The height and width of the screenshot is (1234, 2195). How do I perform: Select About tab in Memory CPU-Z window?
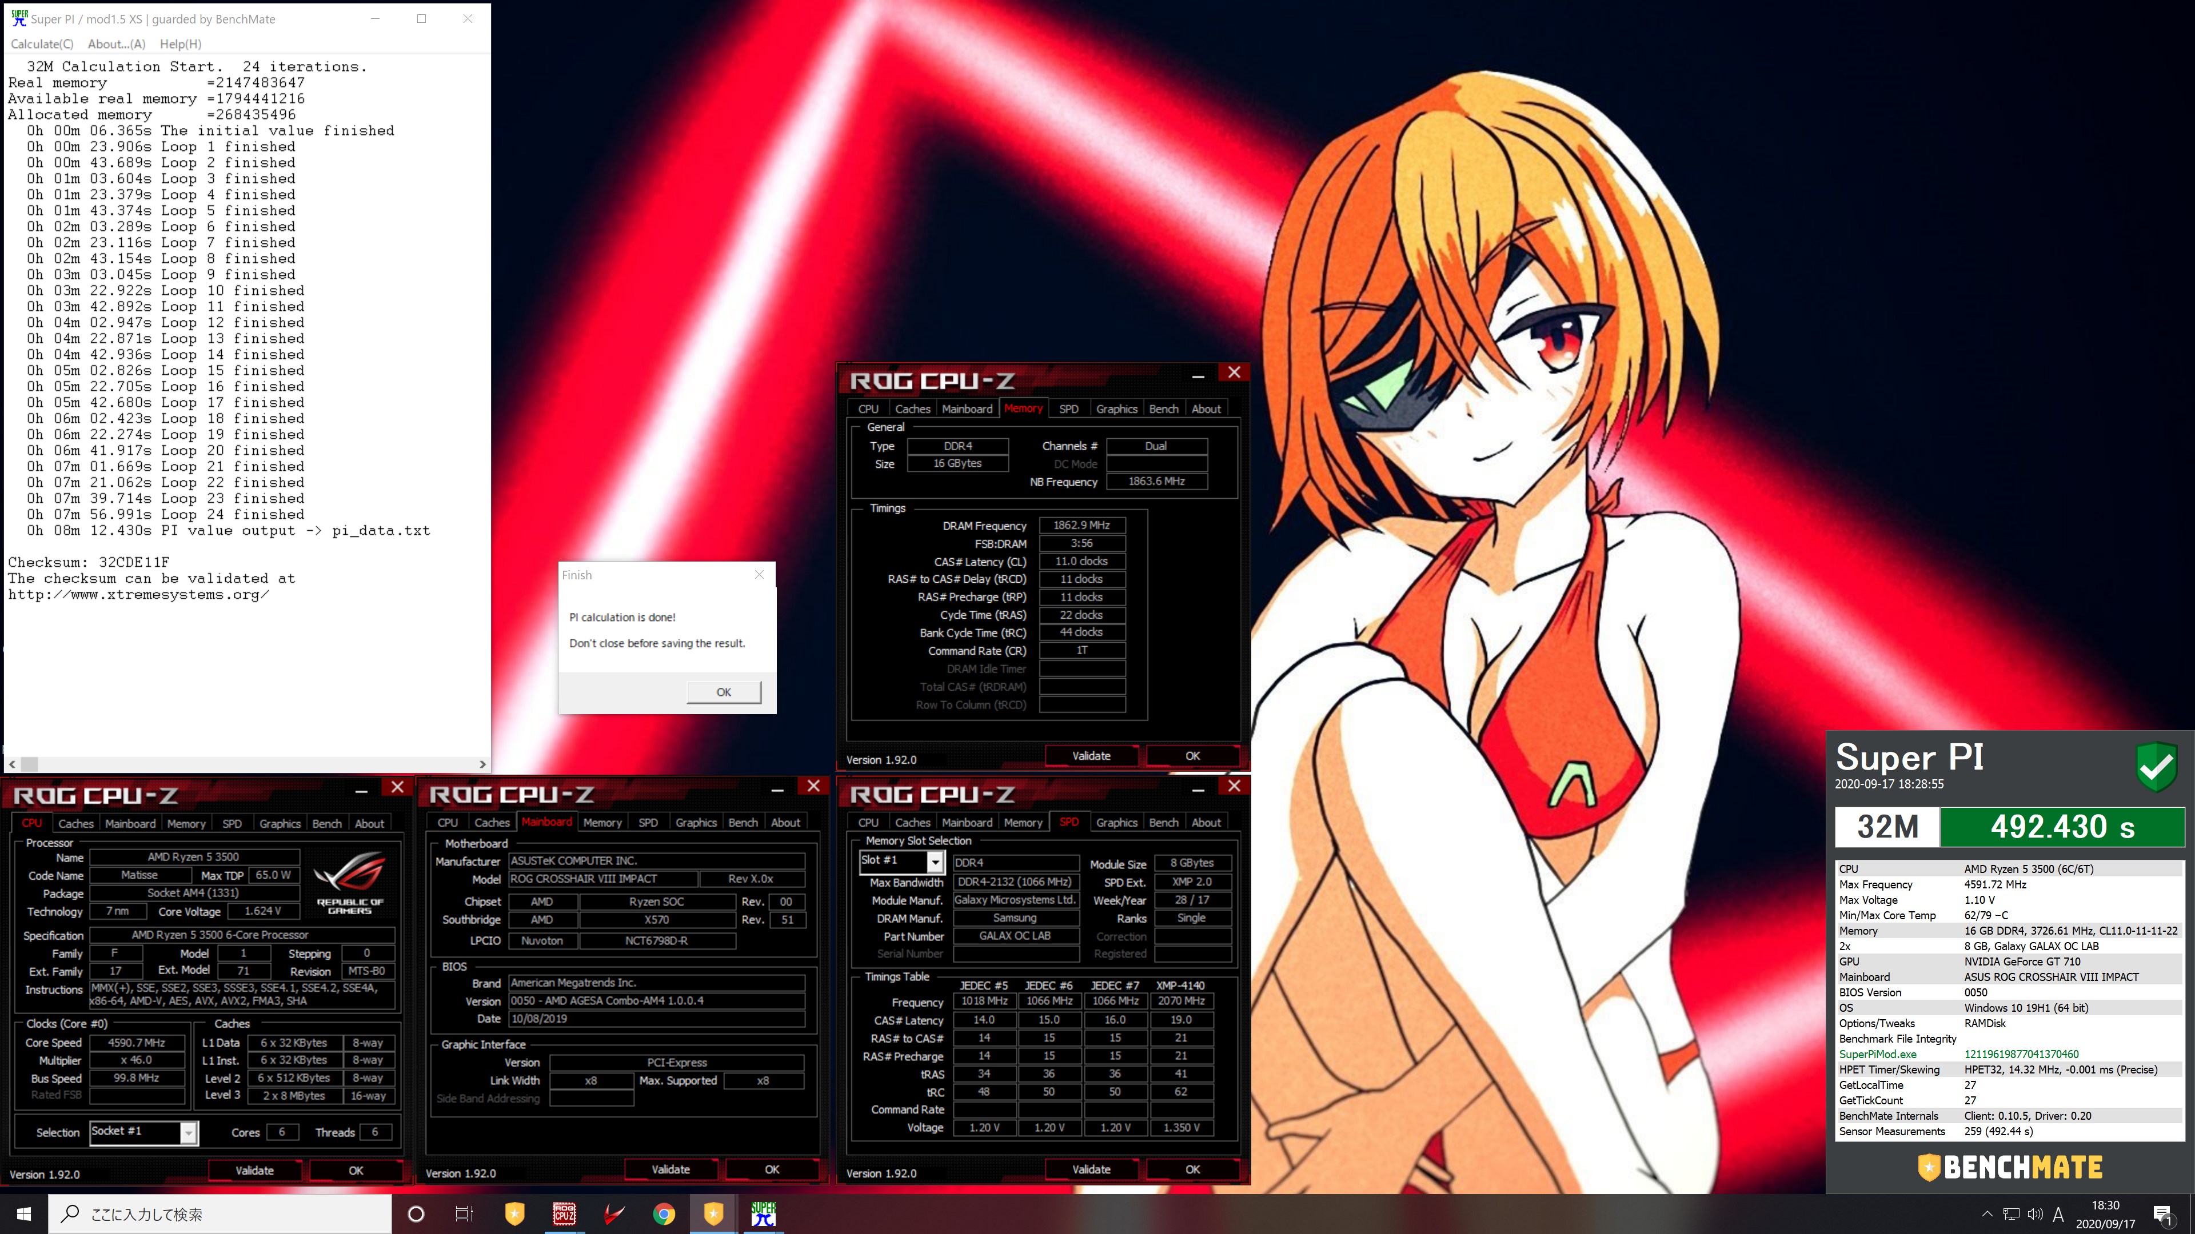(1206, 409)
